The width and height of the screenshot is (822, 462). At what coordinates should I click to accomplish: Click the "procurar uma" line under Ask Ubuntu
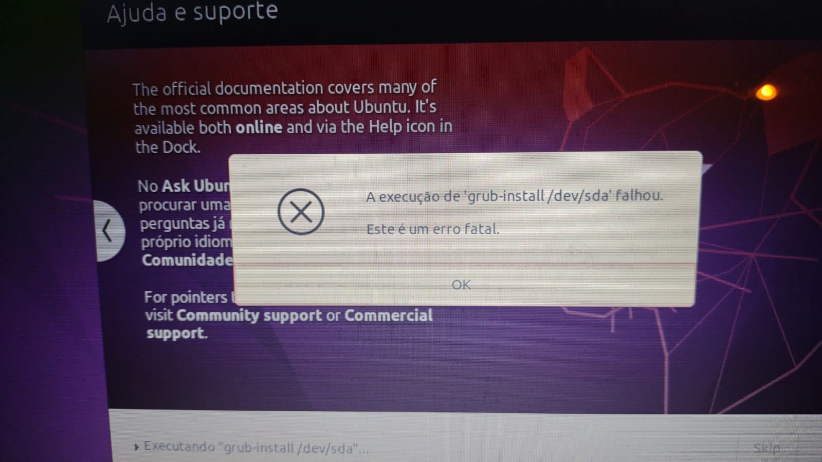[x=185, y=205]
